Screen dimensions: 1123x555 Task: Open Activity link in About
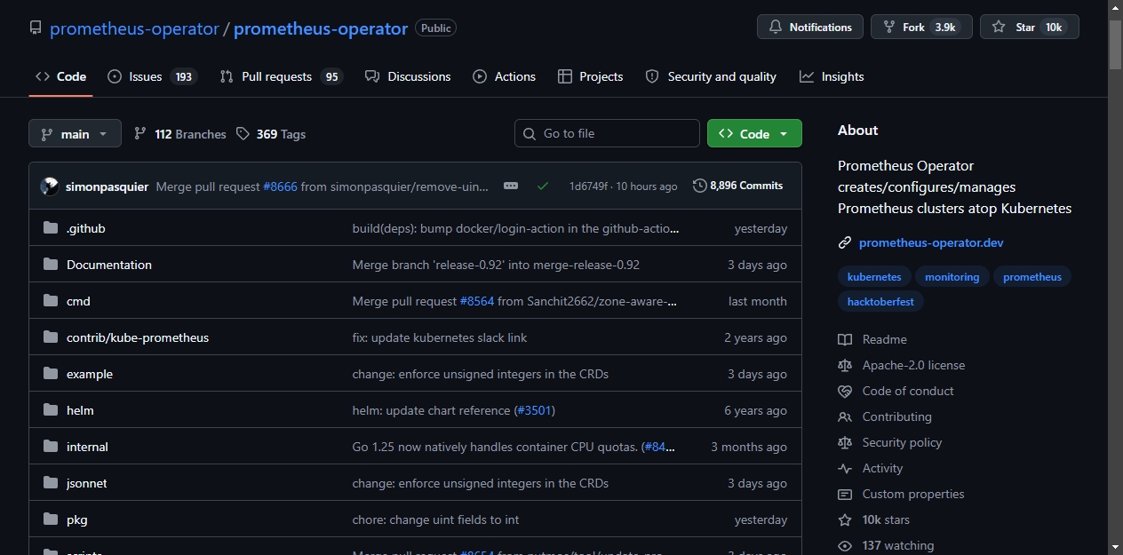pyautogui.click(x=870, y=468)
